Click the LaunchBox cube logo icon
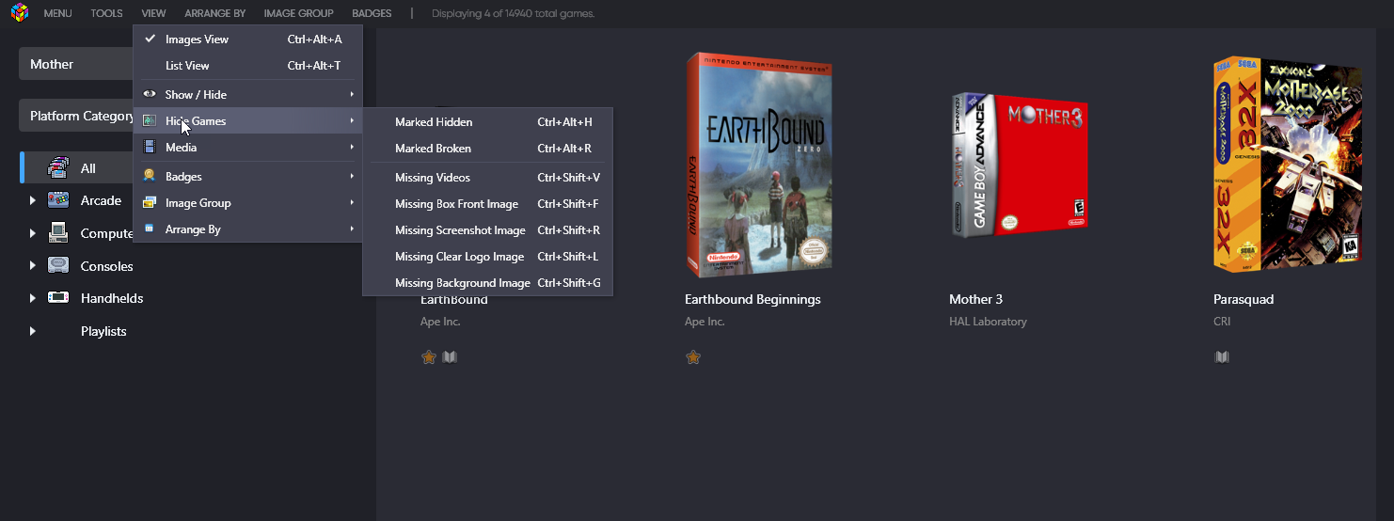 tap(19, 13)
